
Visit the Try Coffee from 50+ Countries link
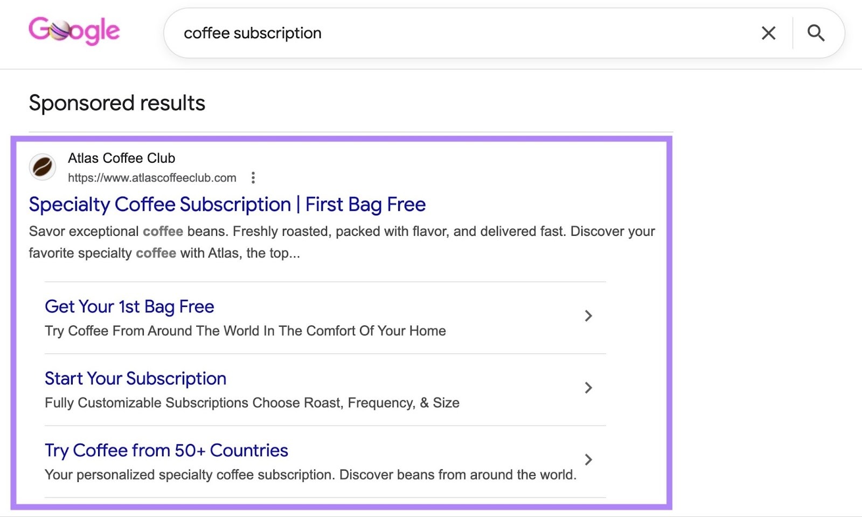[x=165, y=450]
